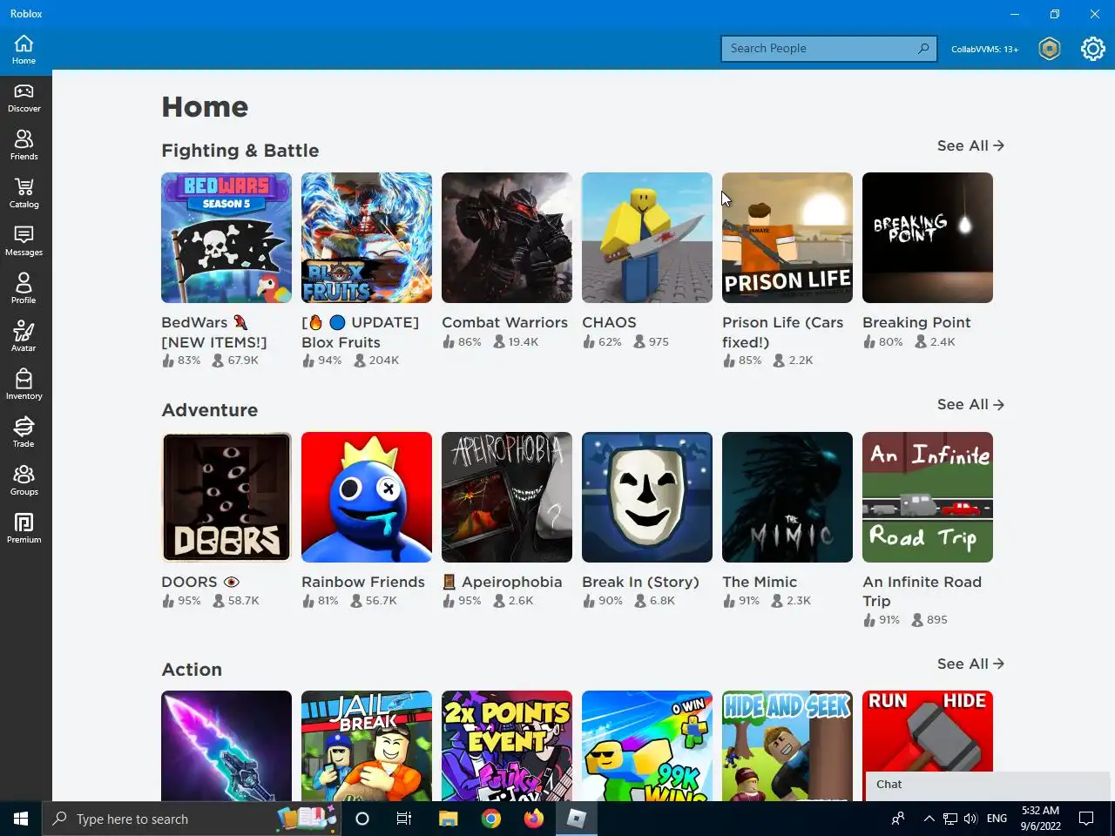Open the settings gear menu
The image size is (1115, 836).
[1092, 49]
